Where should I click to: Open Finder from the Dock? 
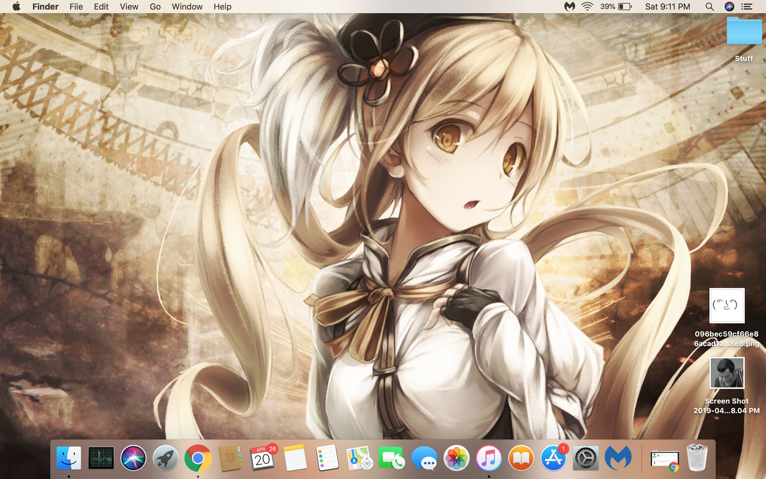click(69, 458)
